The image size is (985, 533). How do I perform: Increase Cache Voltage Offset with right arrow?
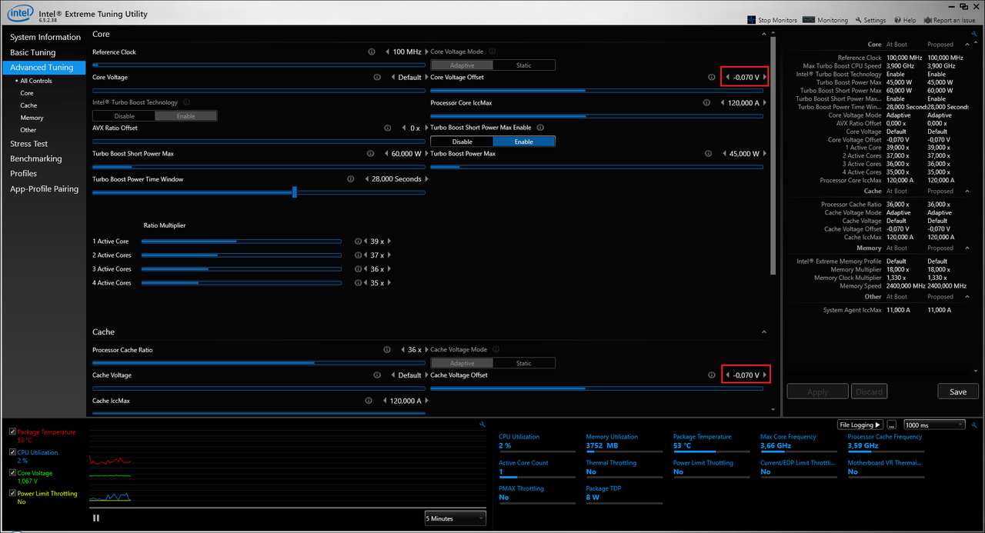pyautogui.click(x=765, y=375)
